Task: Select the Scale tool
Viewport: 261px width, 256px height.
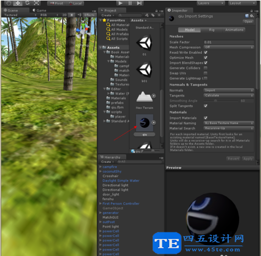Action: pyautogui.click(x=36, y=3)
